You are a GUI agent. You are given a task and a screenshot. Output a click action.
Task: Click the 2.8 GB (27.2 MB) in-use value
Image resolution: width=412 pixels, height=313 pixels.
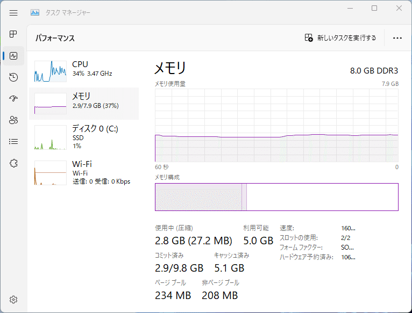point(194,241)
